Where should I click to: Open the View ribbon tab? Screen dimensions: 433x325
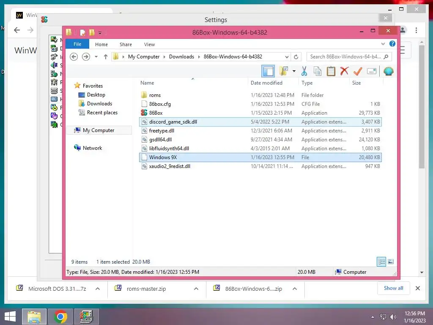149,44
